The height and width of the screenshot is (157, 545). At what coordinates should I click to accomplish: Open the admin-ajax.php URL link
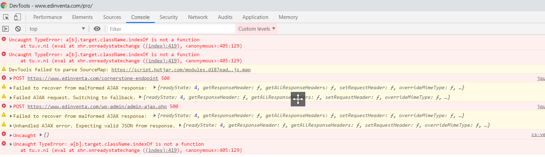click(97, 107)
